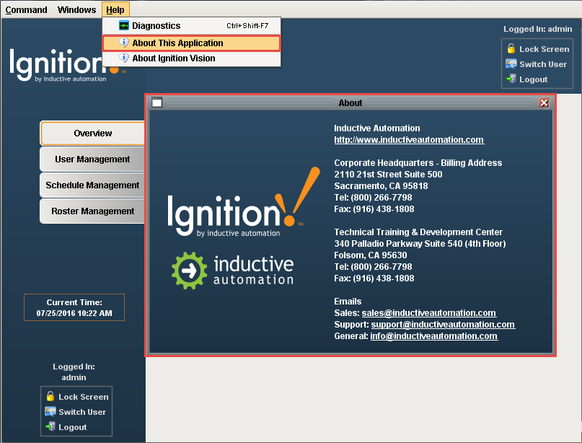Switch to Schedule Management
582x443 pixels.
click(92, 185)
